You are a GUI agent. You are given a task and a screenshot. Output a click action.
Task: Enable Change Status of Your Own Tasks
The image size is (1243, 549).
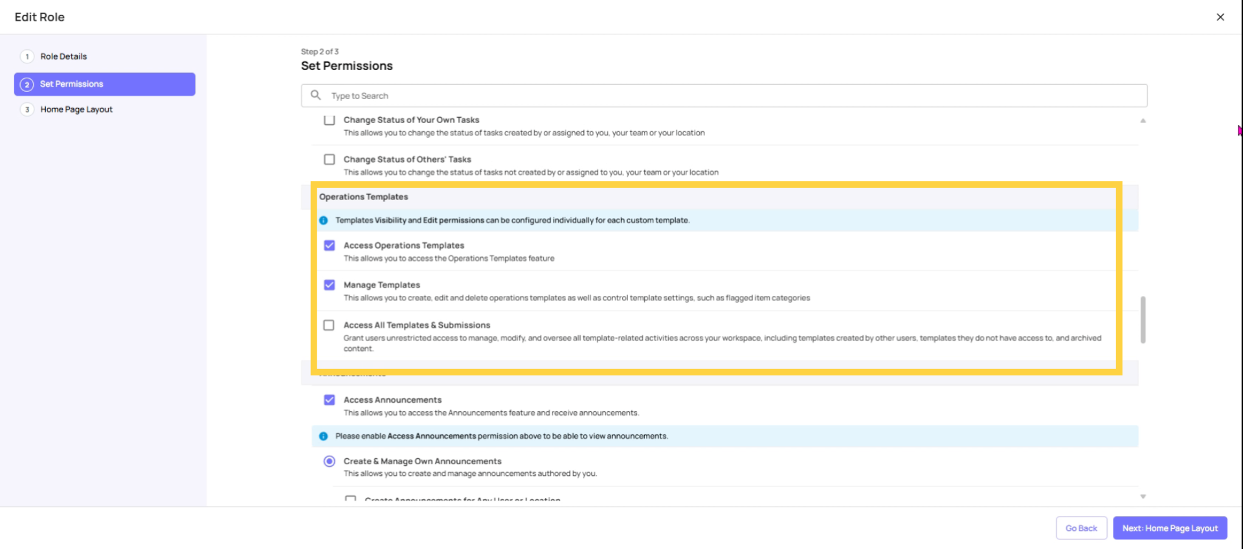click(329, 120)
